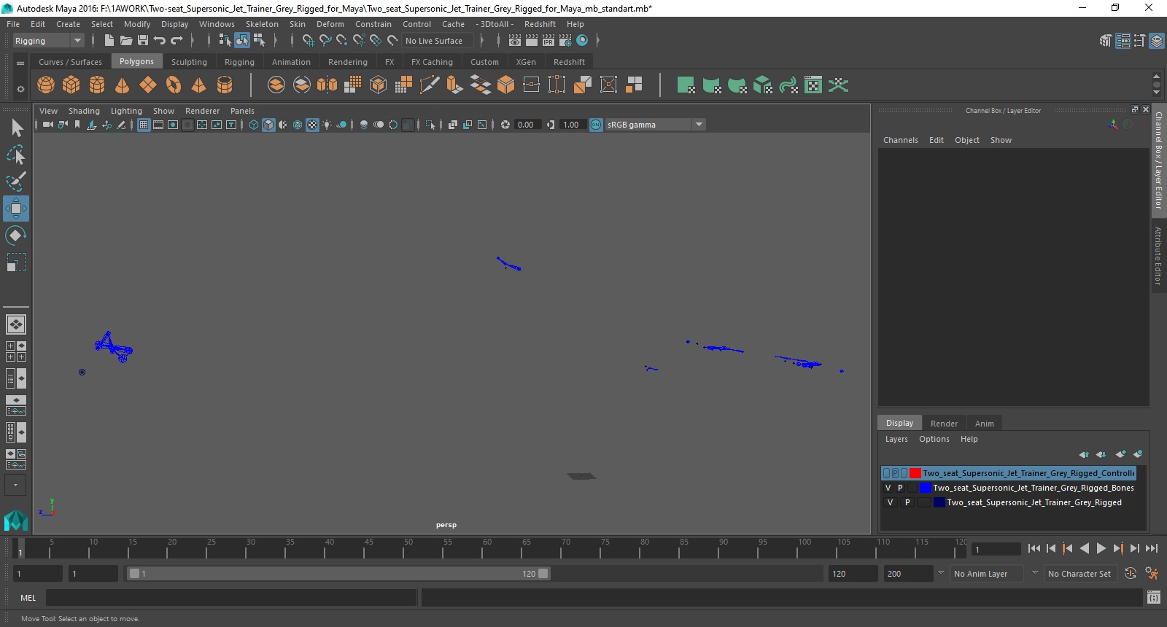
Task: Create a polygon cone from the shelf
Action: point(123,85)
